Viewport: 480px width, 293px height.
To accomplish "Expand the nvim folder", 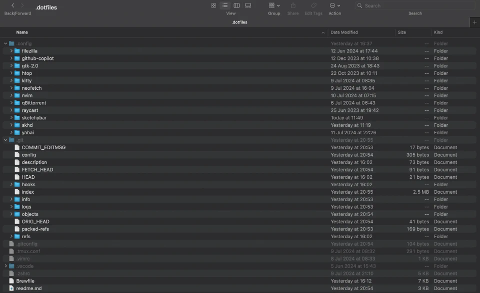I will pos(11,95).
